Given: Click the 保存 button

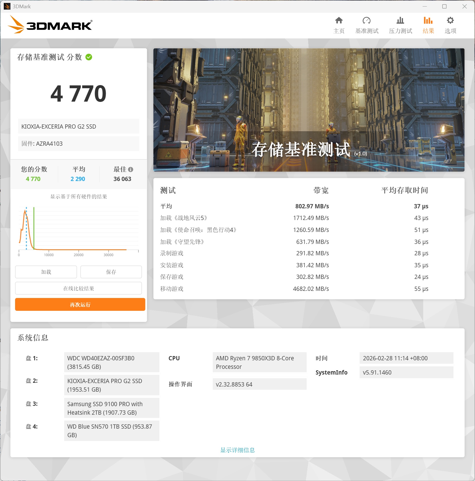Looking at the screenshot, I should [111, 272].
